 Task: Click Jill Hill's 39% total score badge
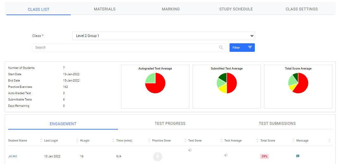tap(264, 156)
